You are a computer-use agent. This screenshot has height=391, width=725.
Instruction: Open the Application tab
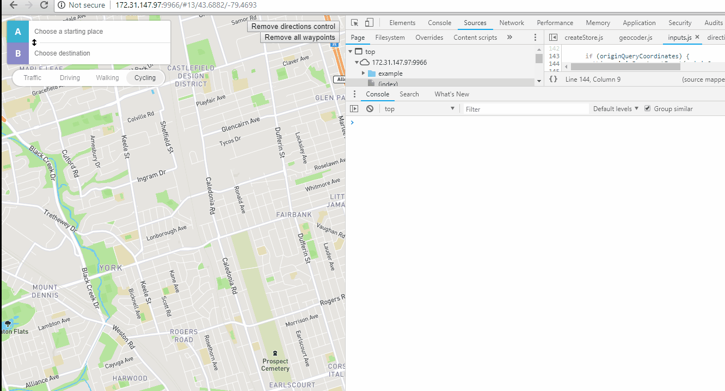coord(639,23)
